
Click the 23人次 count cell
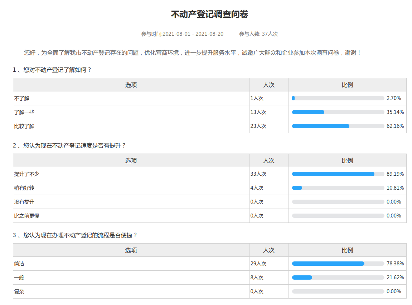pos(258,126)
